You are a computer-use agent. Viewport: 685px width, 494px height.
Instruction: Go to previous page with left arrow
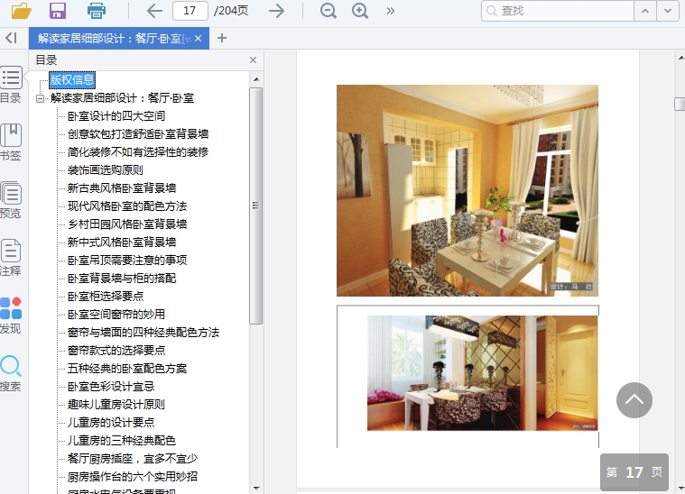tap(154, 11)
